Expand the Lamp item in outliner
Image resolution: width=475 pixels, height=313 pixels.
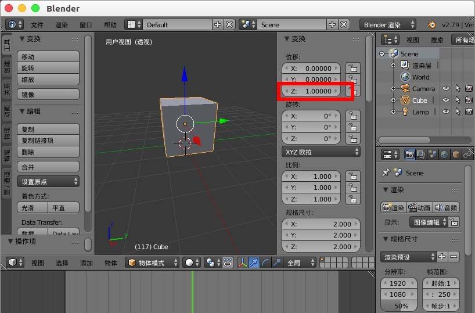coord(393,112)
